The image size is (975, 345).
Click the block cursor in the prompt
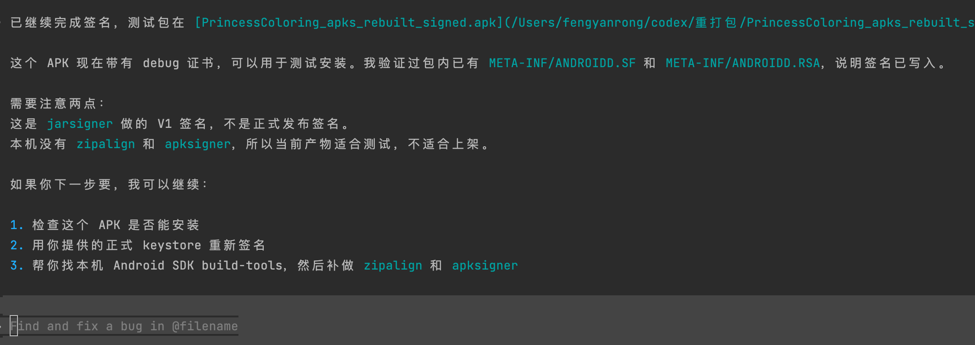(x=14, y=326)
